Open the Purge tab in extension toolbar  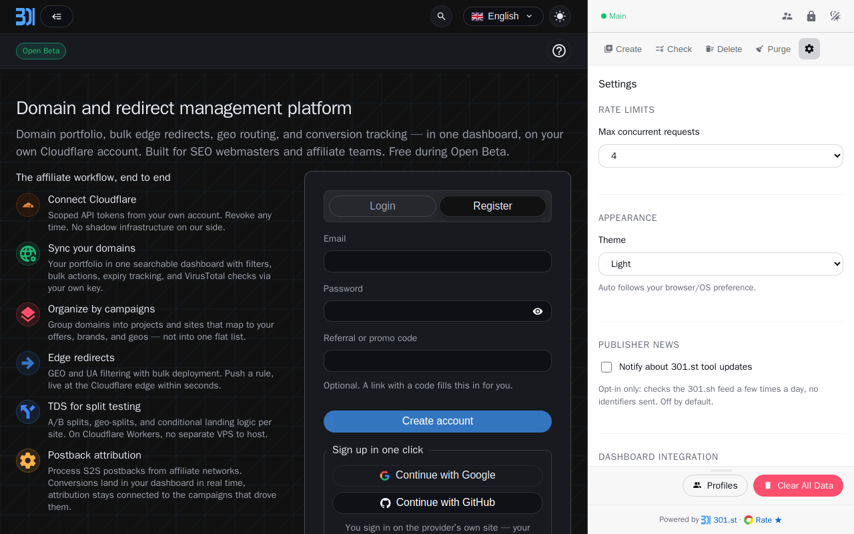pos(773,49)
